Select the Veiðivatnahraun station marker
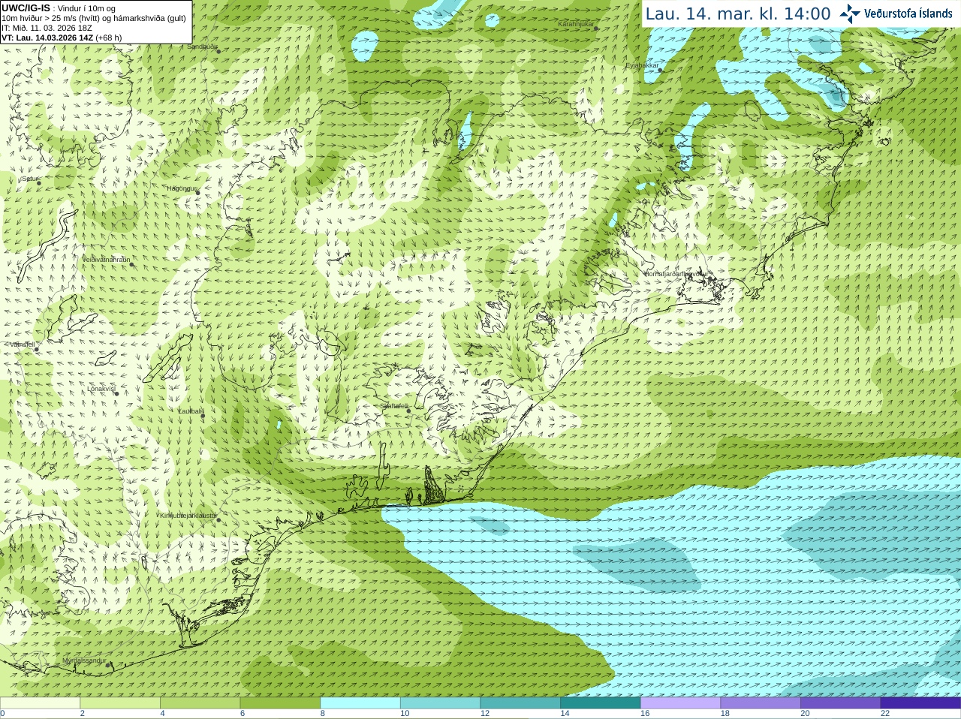The height and width of the screenshot is (719, 961). [131, 264]
